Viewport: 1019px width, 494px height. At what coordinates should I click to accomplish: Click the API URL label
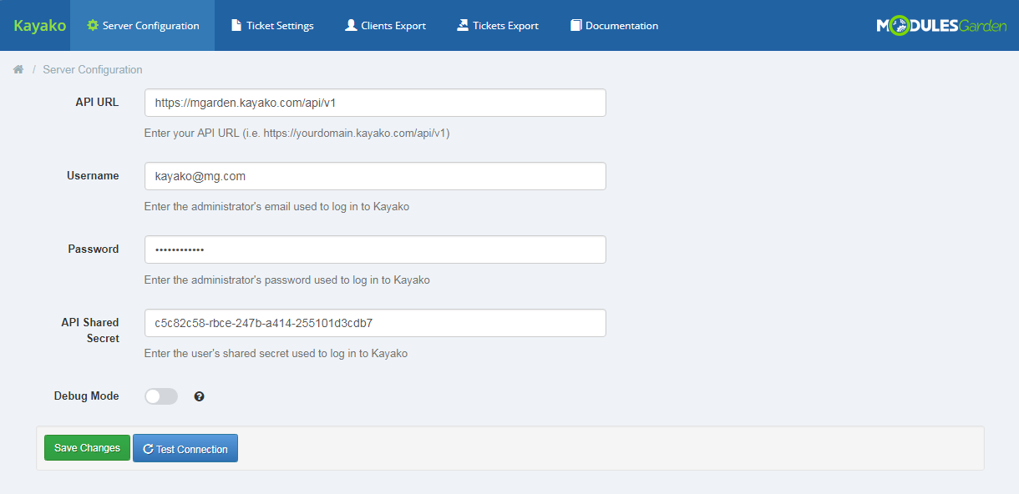97,102
